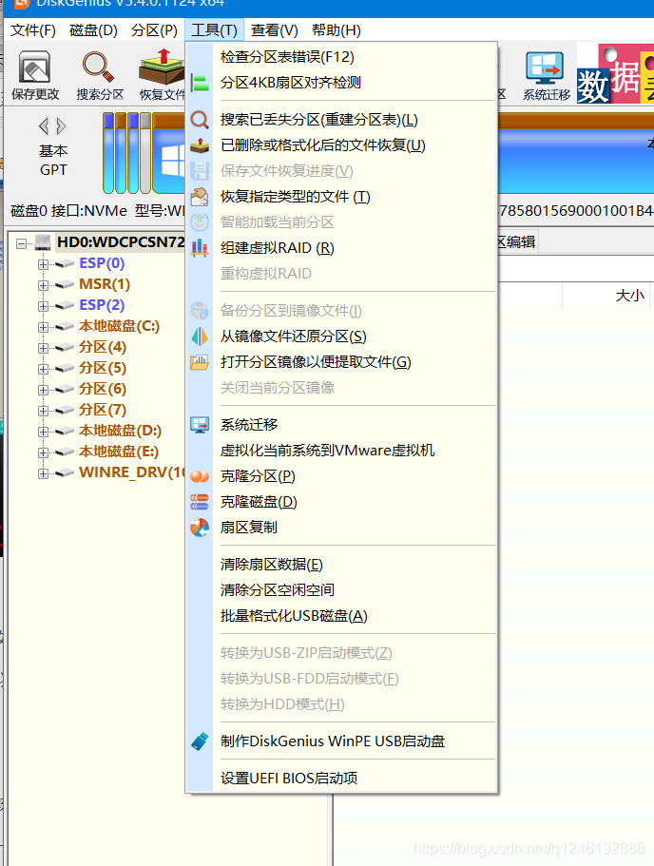654x866 pixels.
Task: Click the USB drive icon for WinPE boot disk
Action: [x=200, y=741]
